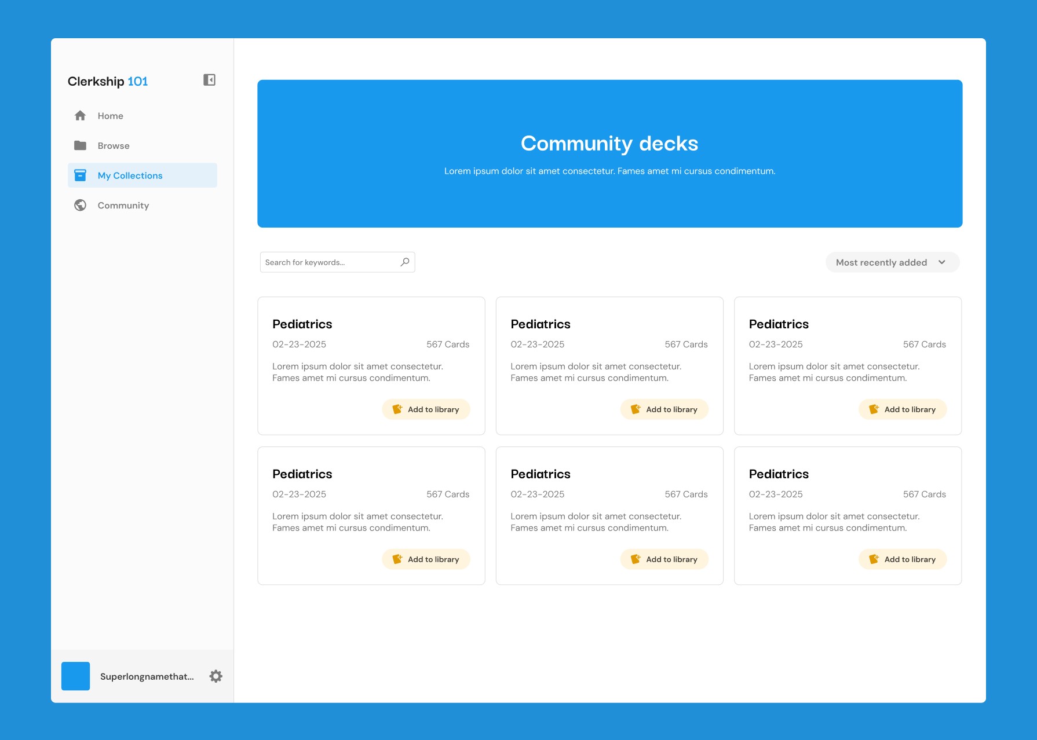Click the Community decks banner heading
Screen dimensions: 1037x740
(x=609, y=143)
